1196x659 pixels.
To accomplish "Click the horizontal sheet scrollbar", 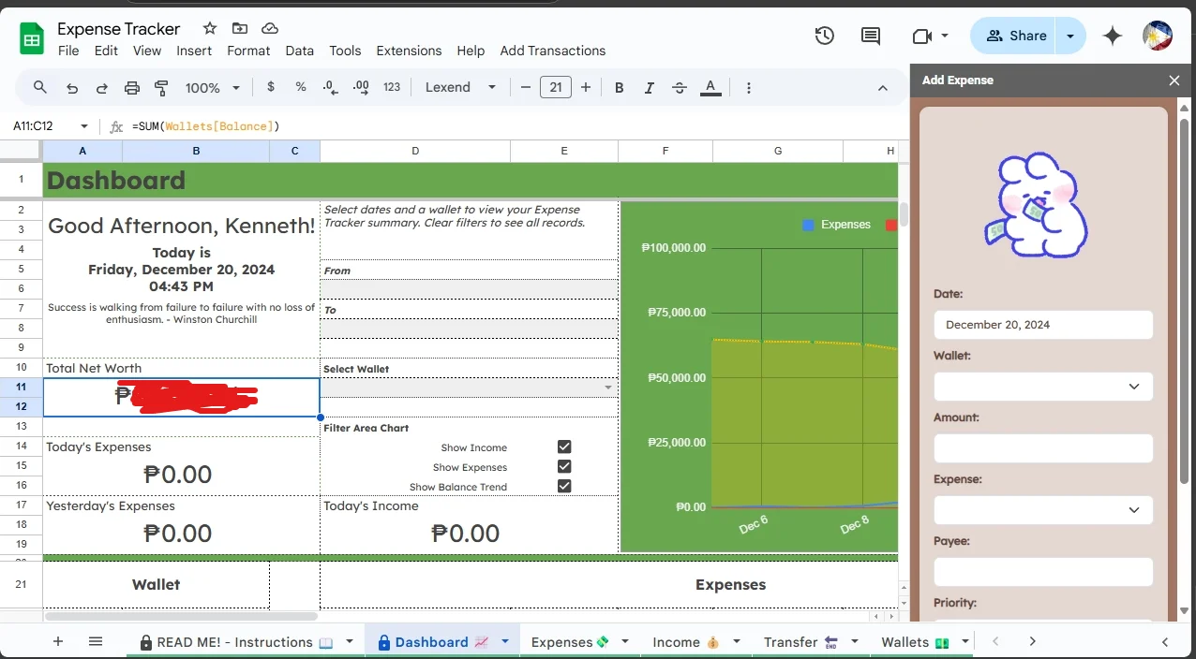I will 182,616.
